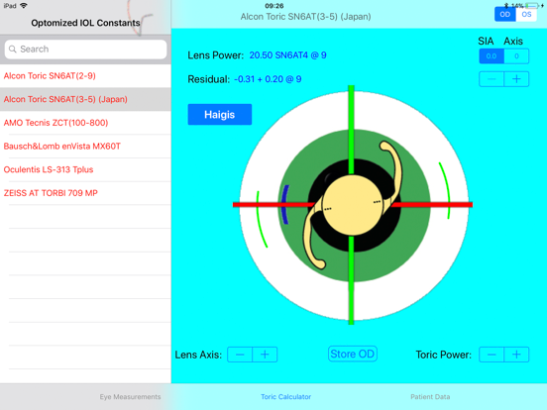Decrease Lens Axis with minus
This screenshot has height=410, width=547.
coord(240,355)
